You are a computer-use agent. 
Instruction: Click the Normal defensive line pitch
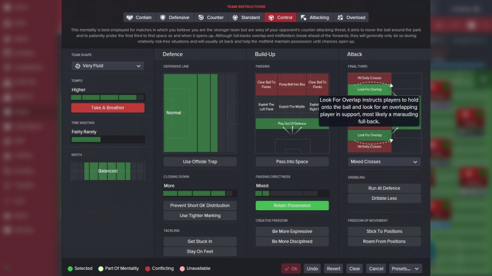tap(200, 113)
